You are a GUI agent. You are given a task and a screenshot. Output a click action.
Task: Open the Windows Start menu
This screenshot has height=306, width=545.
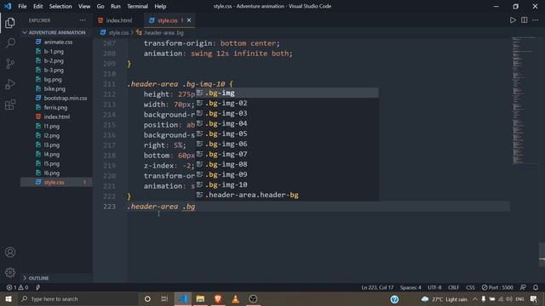pyautogui.click(x=9, y=299)
